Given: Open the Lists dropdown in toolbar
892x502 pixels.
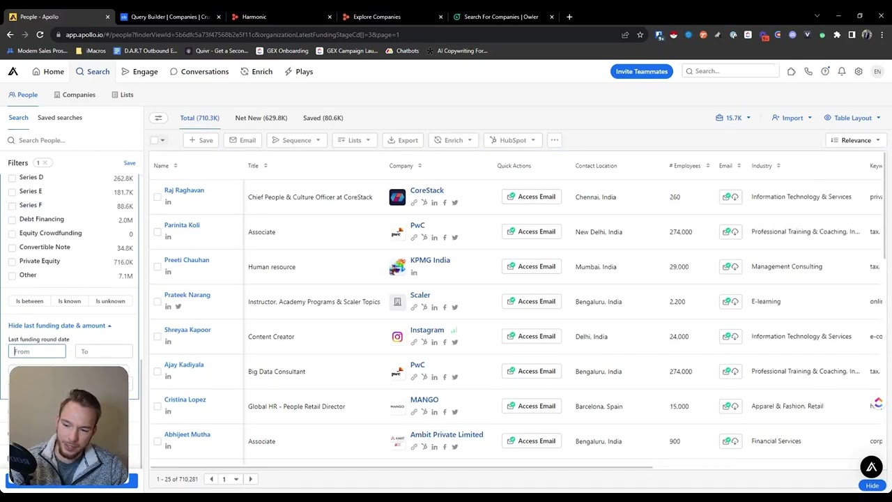Looking at the screenshot, I should tap(354, 140).
